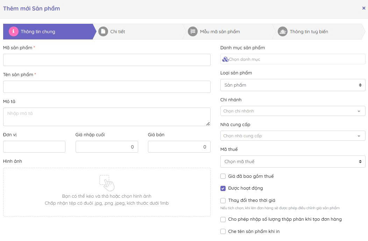Click the info icon in Thông tin chung step
This screenshot has height=241, width=368.
pyautogui.click(x=14, y=31)
